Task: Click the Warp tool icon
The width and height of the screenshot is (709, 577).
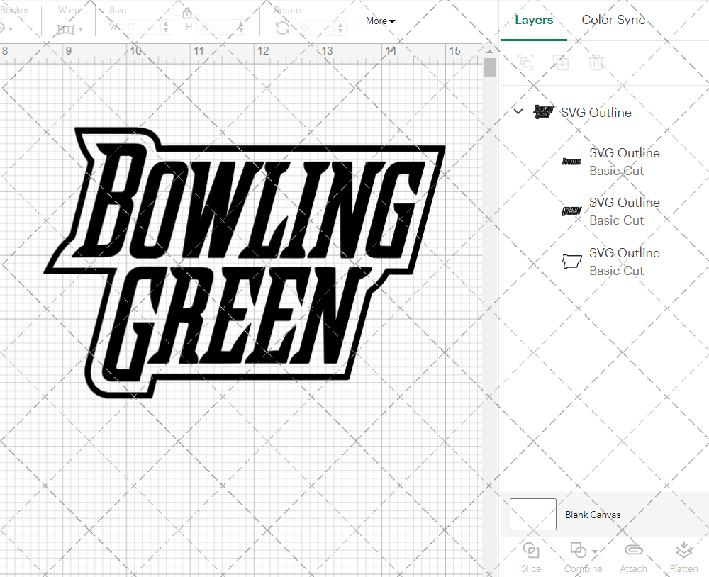Action: pos(67,28)
